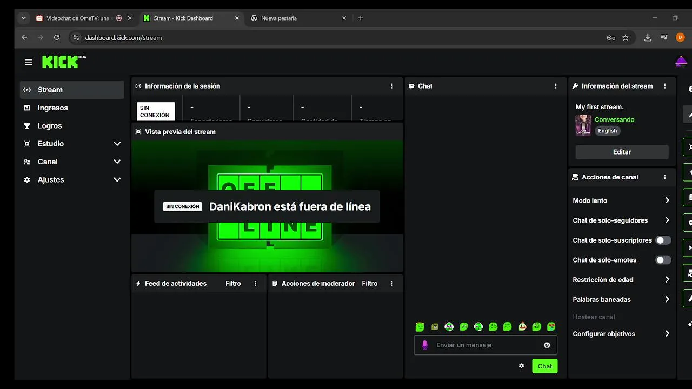Select Stream in the sidebar
The height and width of the screenshot is (389, 692).
point(72,90)
